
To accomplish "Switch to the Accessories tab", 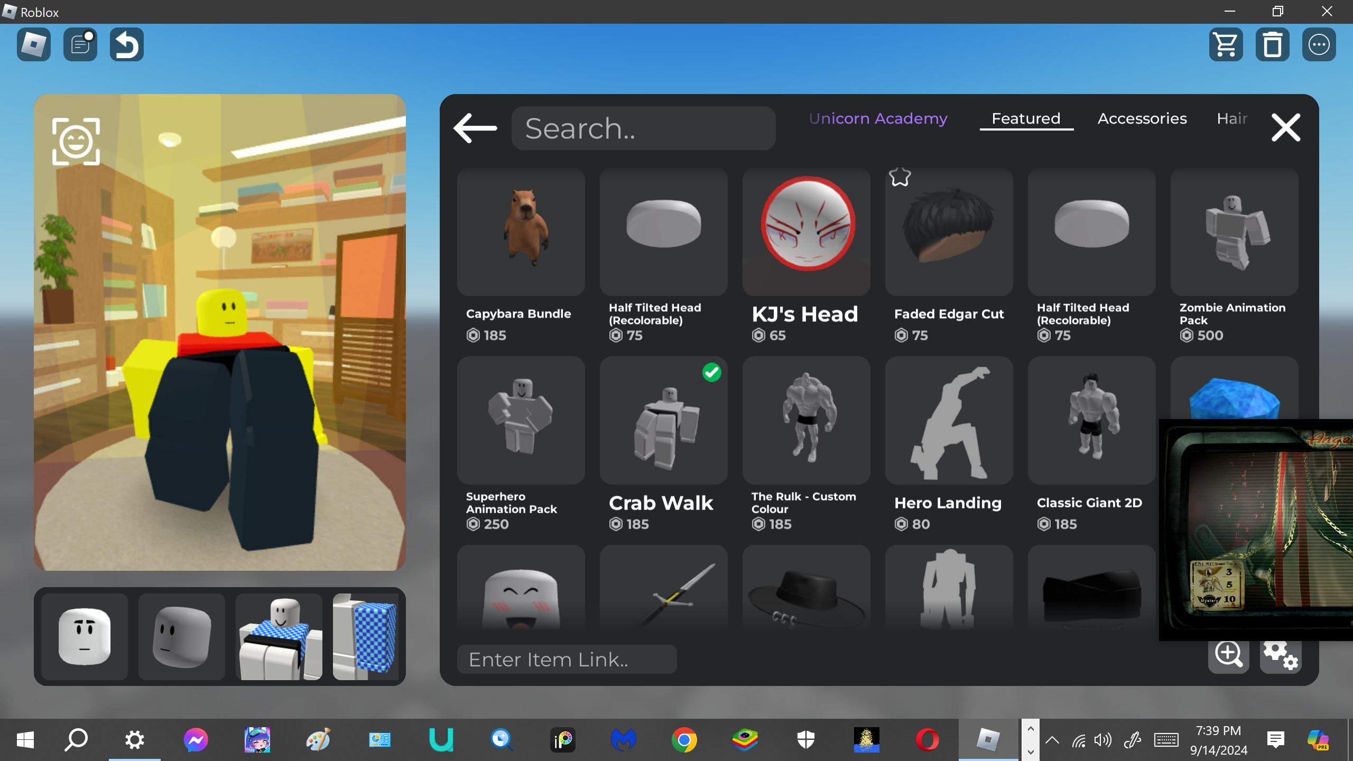I will [1142, 118].
